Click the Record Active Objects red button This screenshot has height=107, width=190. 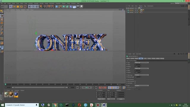coord(100,87)
